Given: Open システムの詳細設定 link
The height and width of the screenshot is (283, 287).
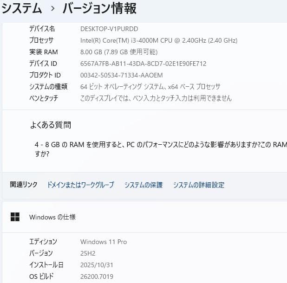Looking at the screenshot, I should coord(199,185).
